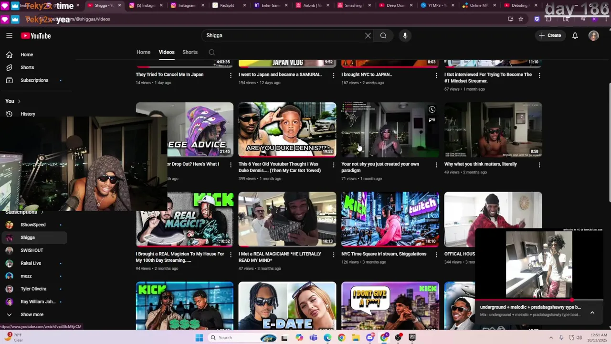The height and width of the screenshot is (344, 611).
Task: Open Microsoft Teams from the taskbar
Action: pyautogui.click(x=313, y=338)
